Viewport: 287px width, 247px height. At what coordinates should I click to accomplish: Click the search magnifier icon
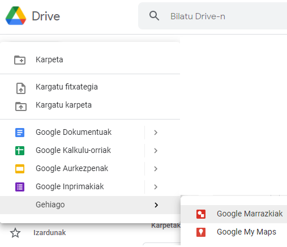pyautogui.click(x=154, y=16)
